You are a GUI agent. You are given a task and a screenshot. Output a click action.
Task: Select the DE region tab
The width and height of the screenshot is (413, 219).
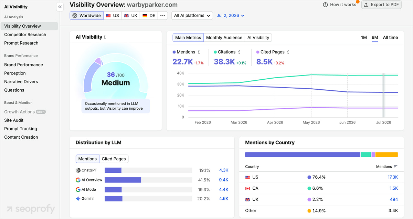coord(149,16)
